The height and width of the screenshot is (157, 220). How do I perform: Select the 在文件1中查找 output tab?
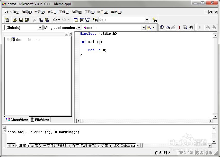(x=55, y=145)
